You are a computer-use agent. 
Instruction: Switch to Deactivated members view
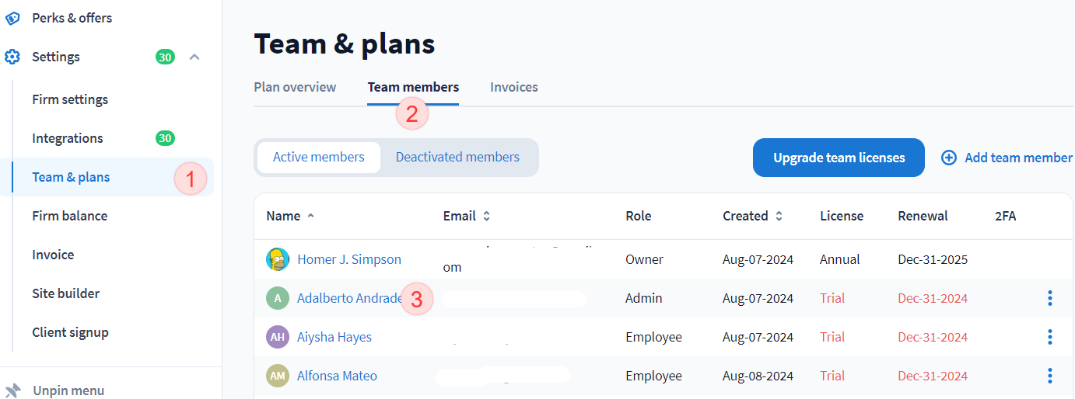[457, 158]
